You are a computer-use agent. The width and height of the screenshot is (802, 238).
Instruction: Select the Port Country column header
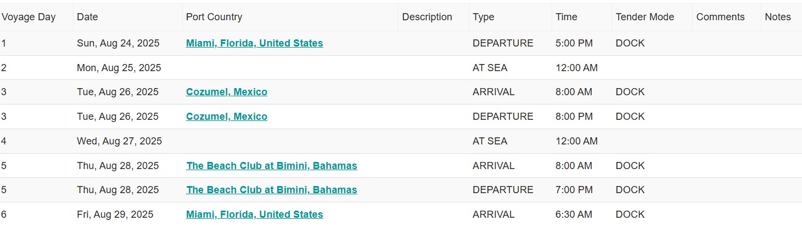coord(214,17)
